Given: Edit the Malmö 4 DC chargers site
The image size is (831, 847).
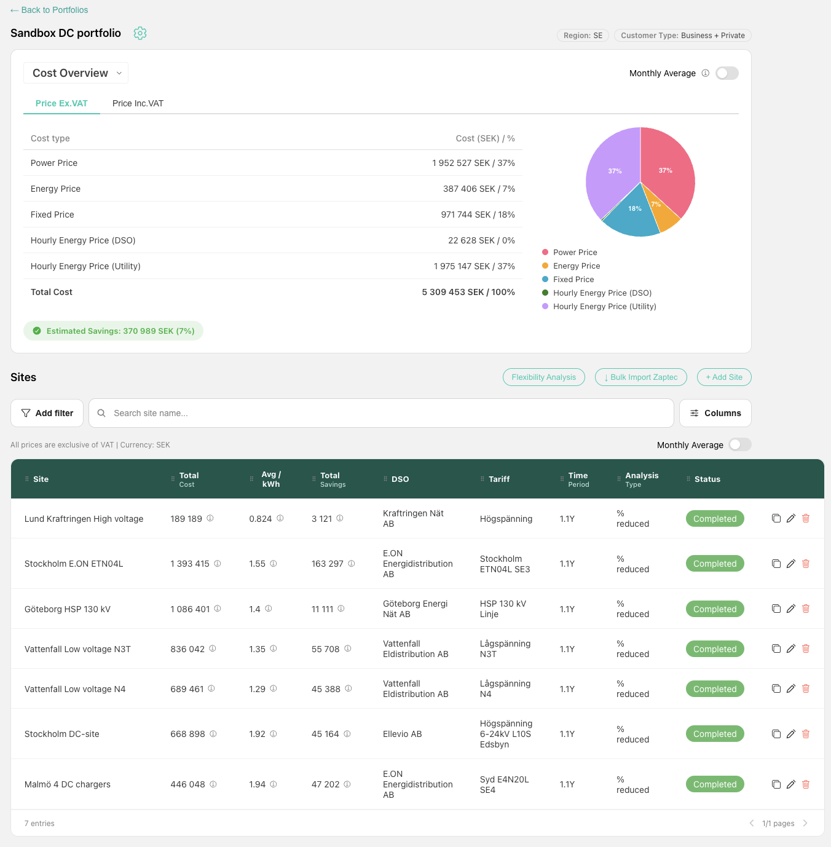Looking at the screenshot, I should pyautogui.click(x=791, y=784).
